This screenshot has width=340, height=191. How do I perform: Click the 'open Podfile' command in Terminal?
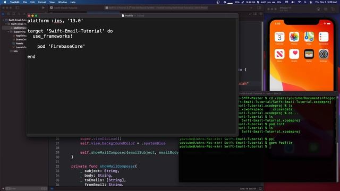point(280,143)
